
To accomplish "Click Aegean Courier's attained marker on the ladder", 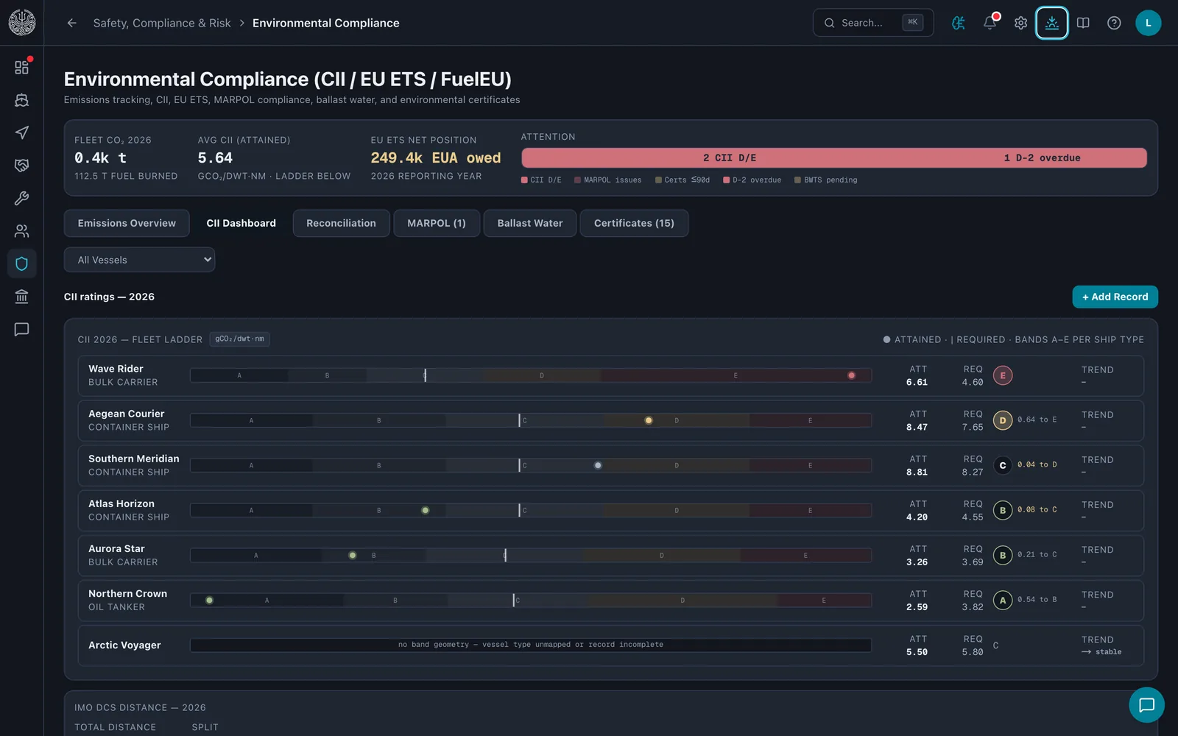I will 649,420.
